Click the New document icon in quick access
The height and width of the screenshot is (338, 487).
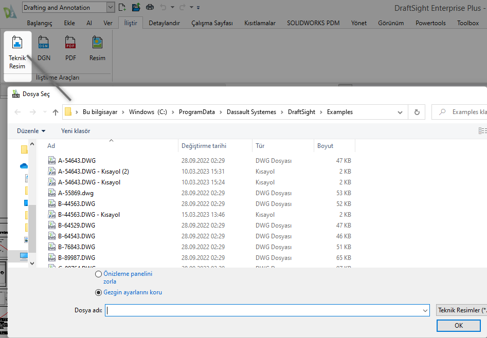[122, 7]
